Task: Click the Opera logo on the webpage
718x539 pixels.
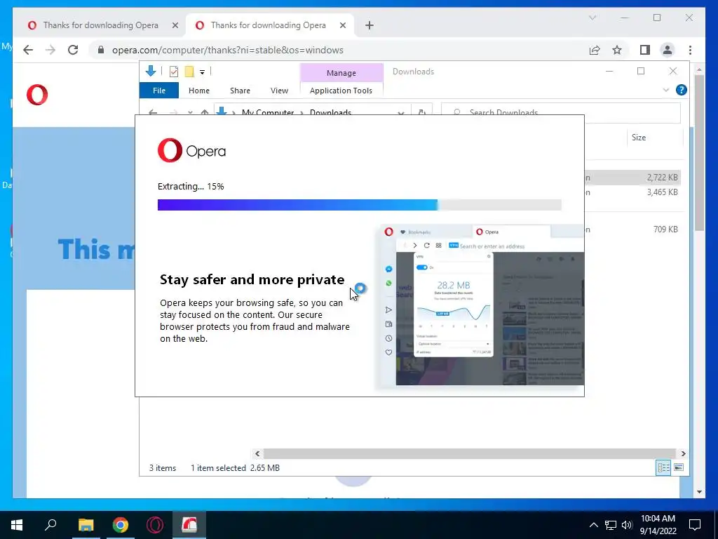Action: [x=37, y=95]
